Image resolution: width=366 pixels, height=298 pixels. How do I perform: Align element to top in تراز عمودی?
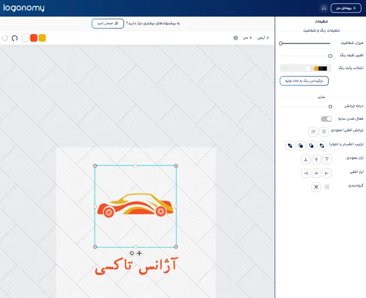327,159
